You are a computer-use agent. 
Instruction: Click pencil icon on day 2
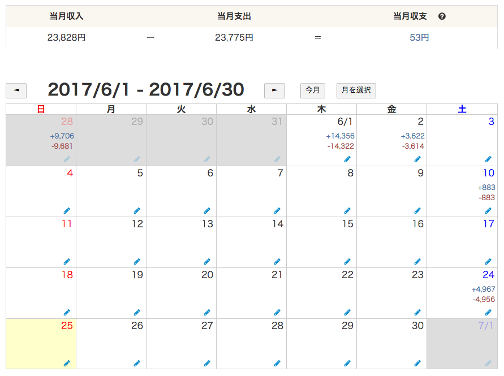coord(417,159)
